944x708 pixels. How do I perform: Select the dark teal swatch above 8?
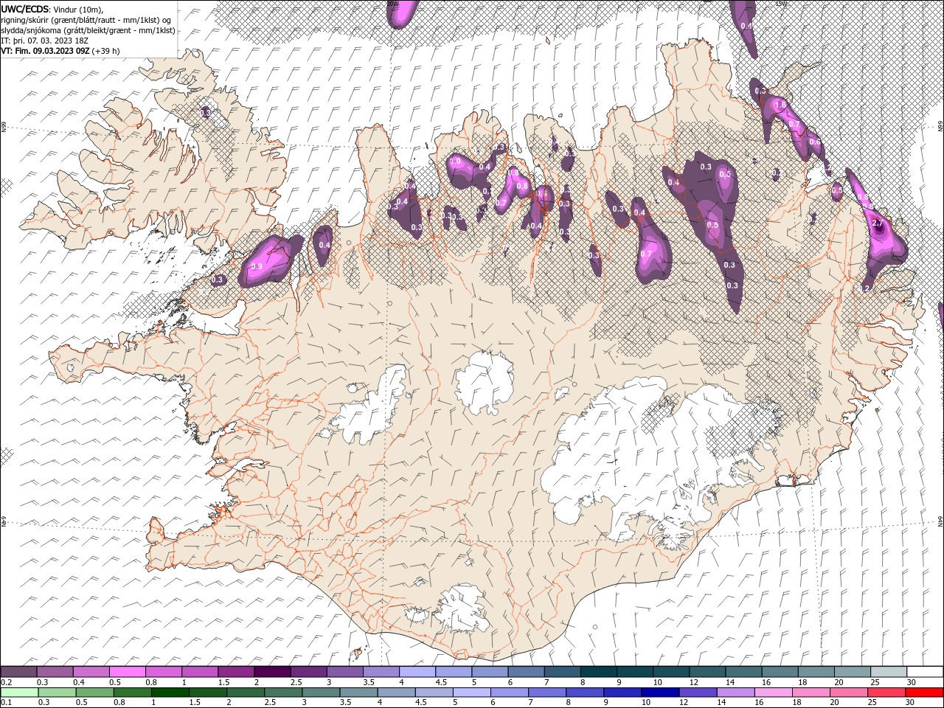point(598,672)
